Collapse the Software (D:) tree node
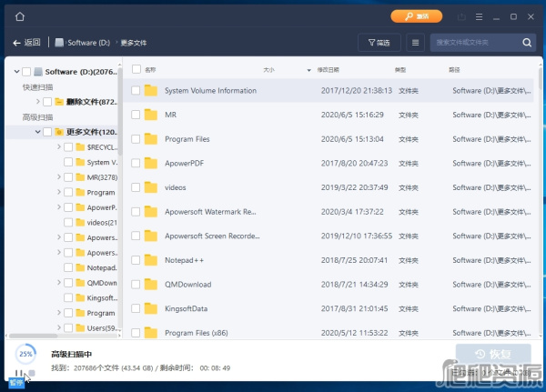The width and height of the screenshot is (546, 392). 15,72
